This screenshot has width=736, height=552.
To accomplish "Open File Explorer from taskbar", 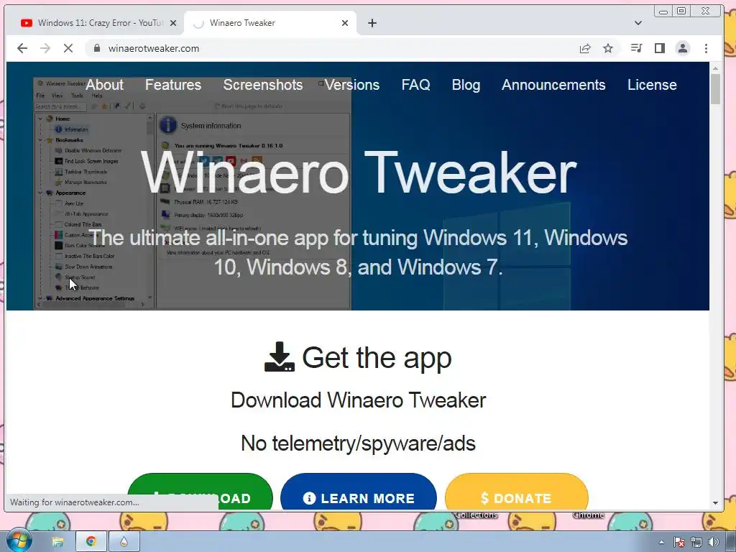I will [57, 542].
